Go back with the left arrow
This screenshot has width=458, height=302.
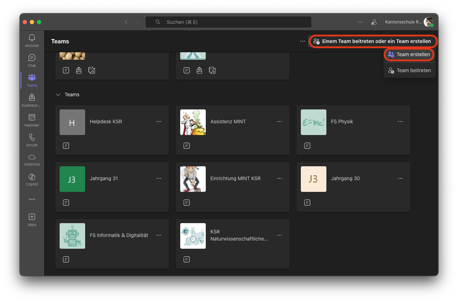(x=126, y=22)
